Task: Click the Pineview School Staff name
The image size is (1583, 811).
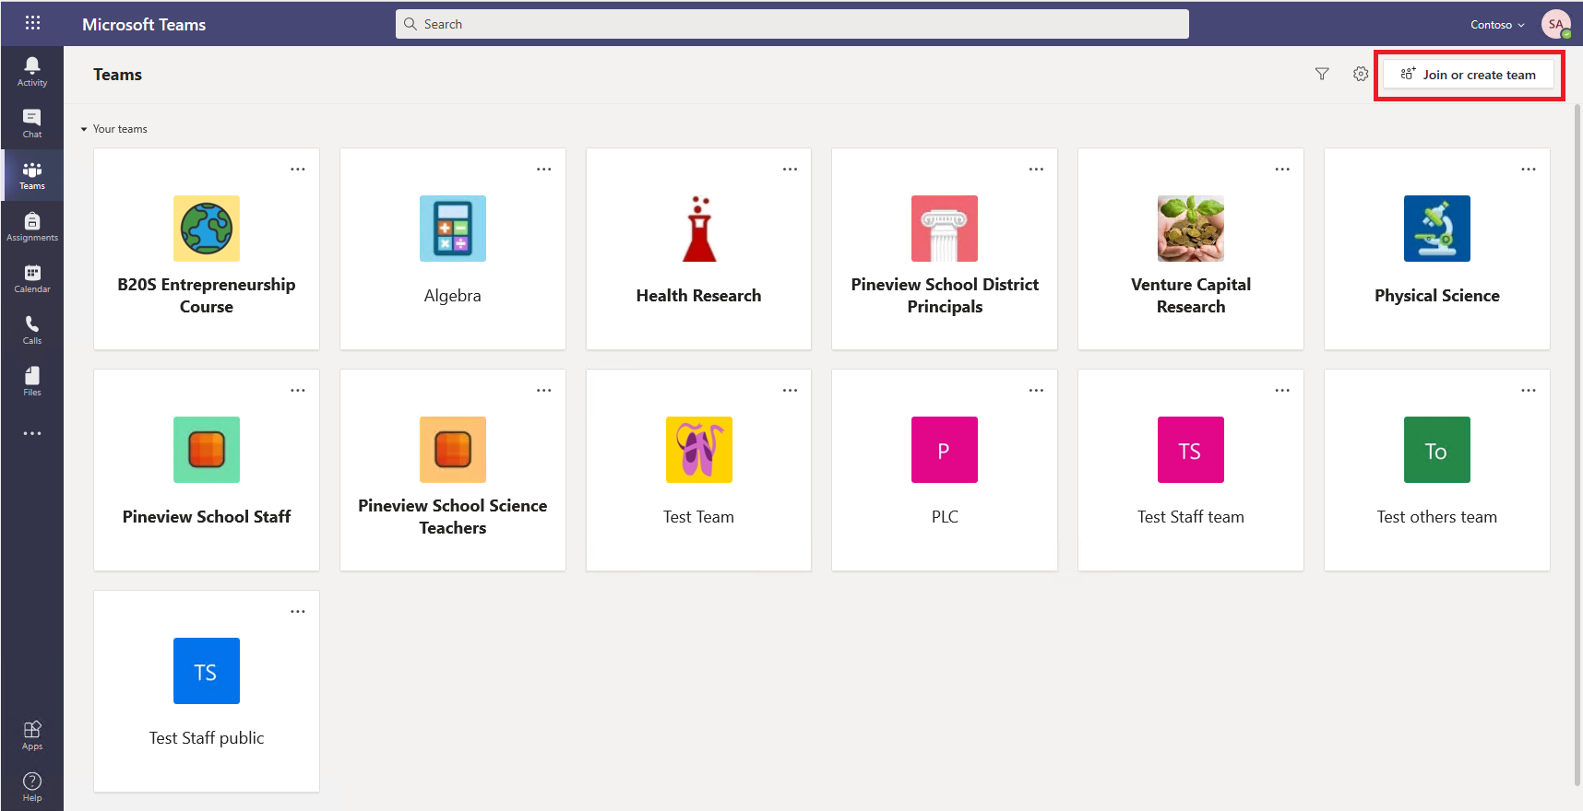Action: [x=207, y=517]
